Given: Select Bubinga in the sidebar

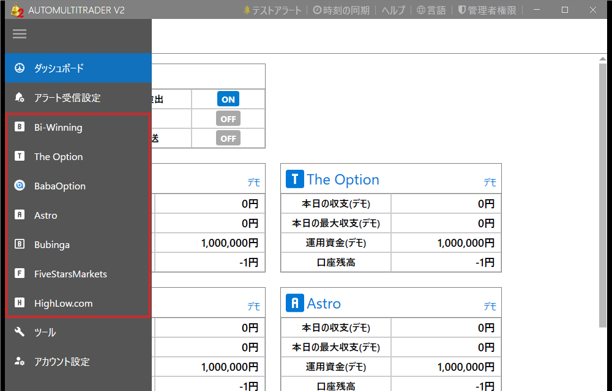Looking at the screenshot, I should [x=78, y=244].
